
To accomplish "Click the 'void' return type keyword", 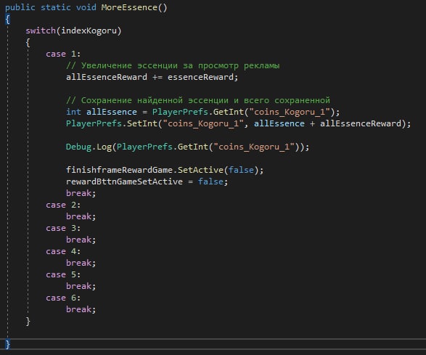I will (86, 7).
